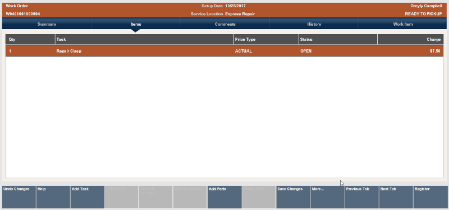Click the Status column header
Image resolution: width=449 pixels, height=210 pixels.
338,39
